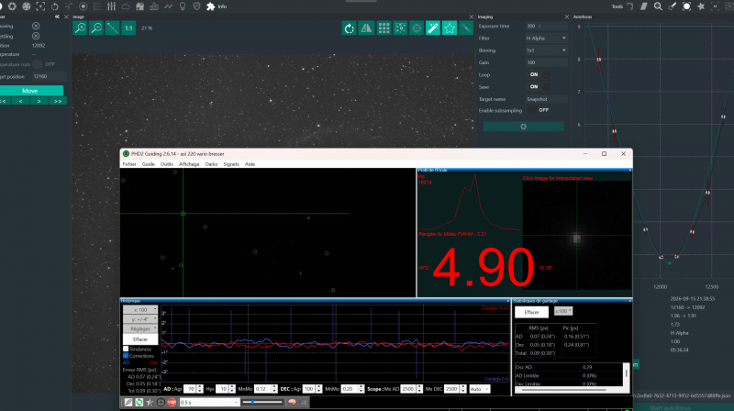Toggle the grid mosaic view icon
Screen dimensions: 734x411
click(384, 28)
